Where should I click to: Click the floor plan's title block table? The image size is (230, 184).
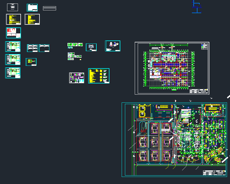(198, 91)
